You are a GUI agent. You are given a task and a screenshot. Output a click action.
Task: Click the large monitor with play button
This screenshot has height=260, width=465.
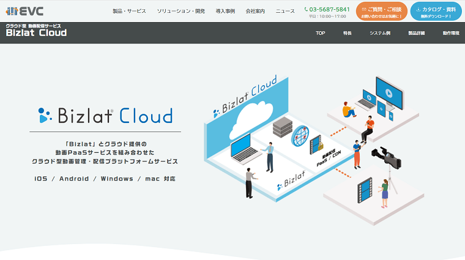point(389,94)
